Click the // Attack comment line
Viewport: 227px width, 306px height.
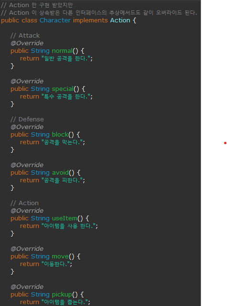point(25,36)
